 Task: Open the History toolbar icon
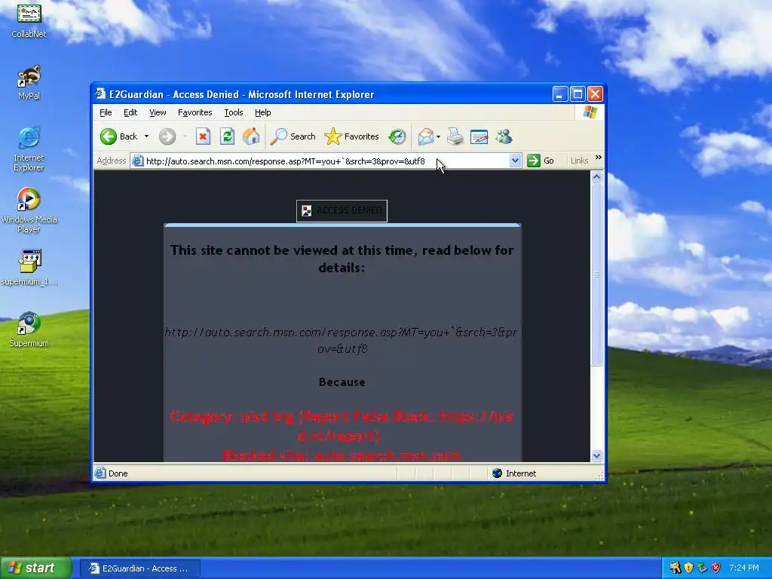coord(397,136)
